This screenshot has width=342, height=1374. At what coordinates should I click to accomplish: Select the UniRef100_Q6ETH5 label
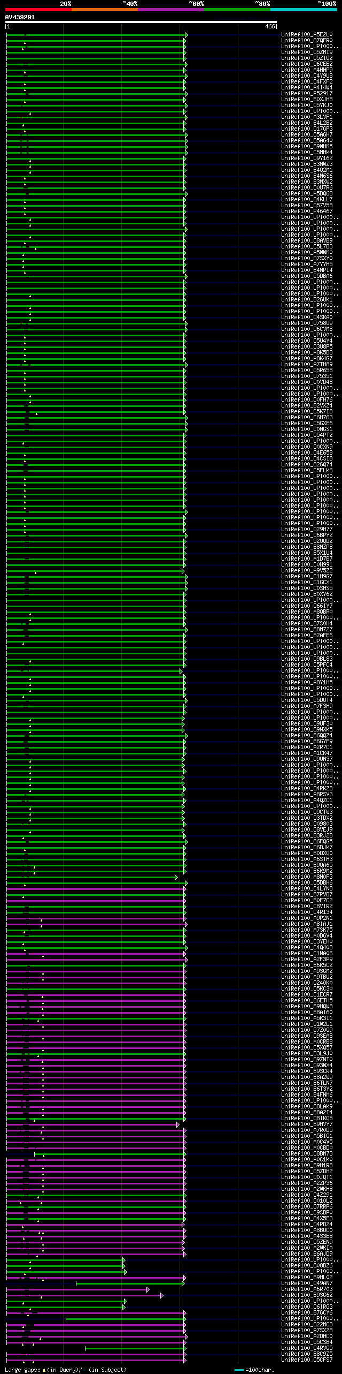pos(307,1001)
